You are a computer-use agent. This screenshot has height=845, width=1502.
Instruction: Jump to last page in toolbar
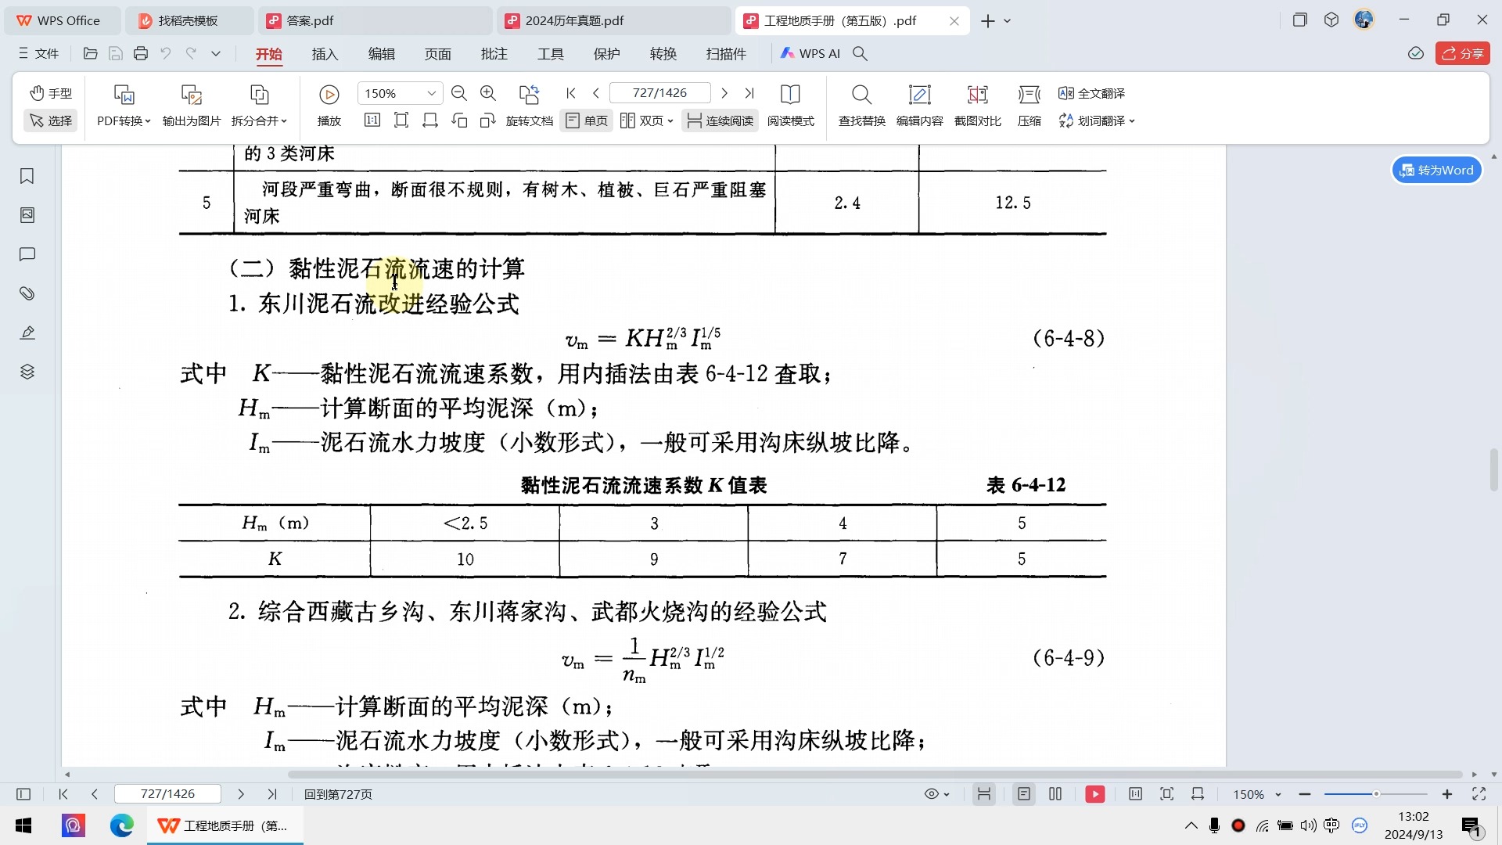(x=749, y=93)
